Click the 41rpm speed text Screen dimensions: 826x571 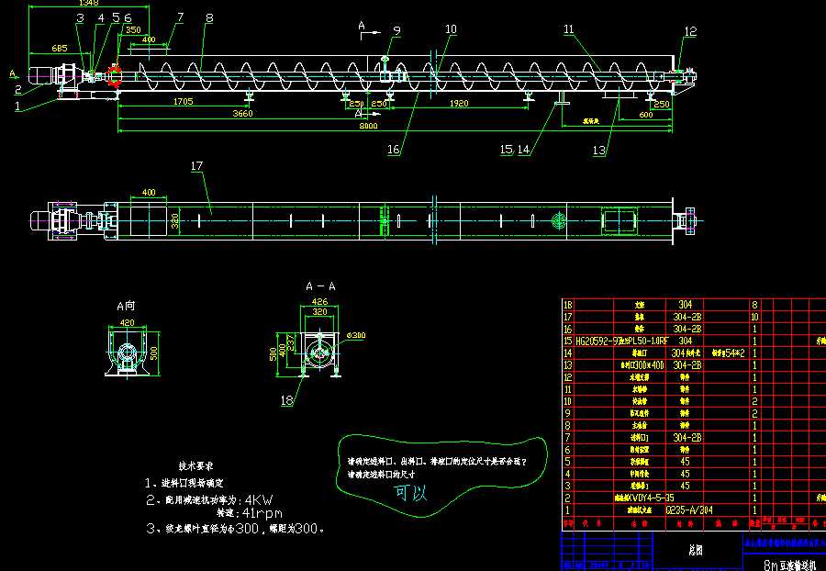click(260, 513)
